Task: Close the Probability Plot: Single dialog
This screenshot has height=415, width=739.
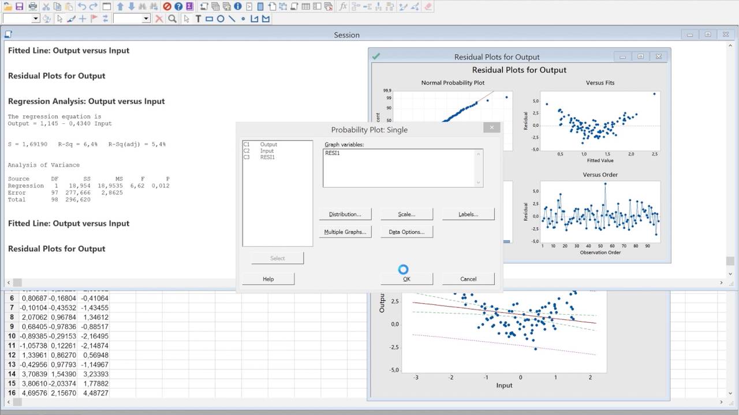Action: point(492,128)
